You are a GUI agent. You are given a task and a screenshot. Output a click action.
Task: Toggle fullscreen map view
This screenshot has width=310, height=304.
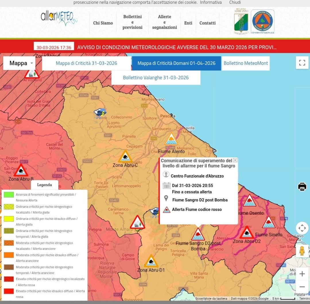click(x=302, y=63)
